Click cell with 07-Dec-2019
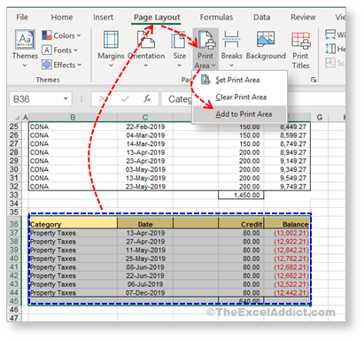 click(x=145, y=293)
